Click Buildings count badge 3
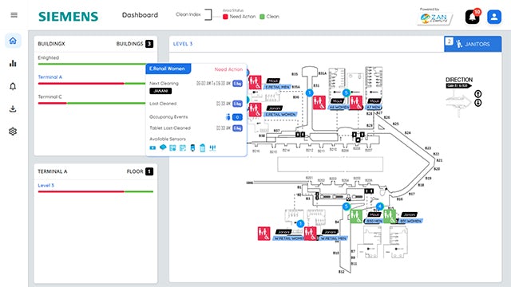Viewport: 511px width, 287px height. coord(149,44)
